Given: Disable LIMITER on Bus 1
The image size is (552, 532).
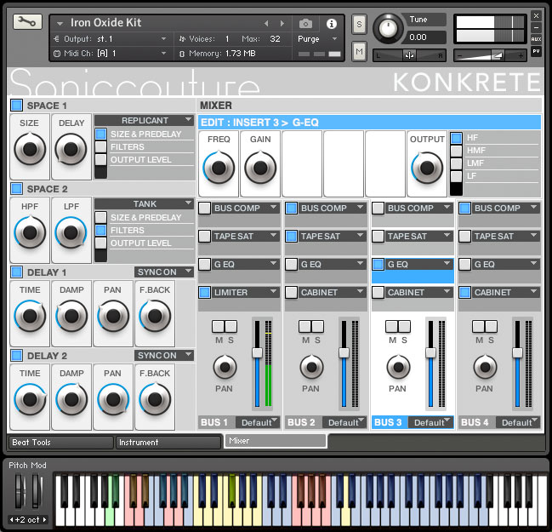Looking at the screenshot, I should 204,293.
